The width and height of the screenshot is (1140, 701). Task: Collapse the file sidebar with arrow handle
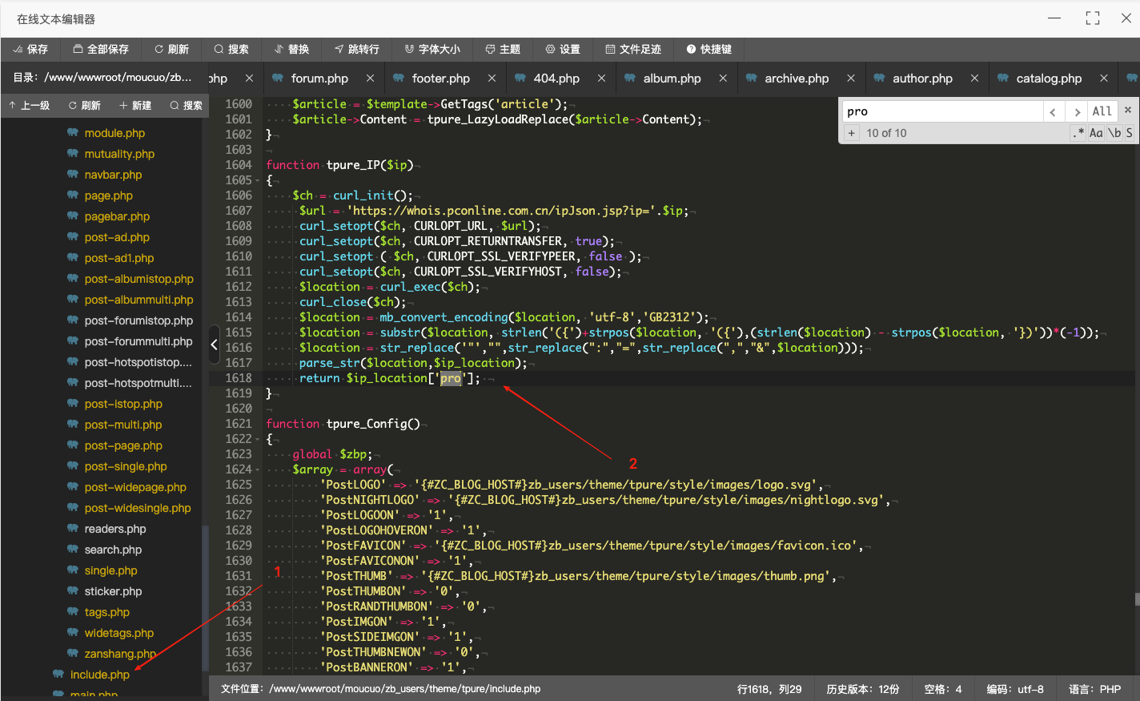pos(214,345)
